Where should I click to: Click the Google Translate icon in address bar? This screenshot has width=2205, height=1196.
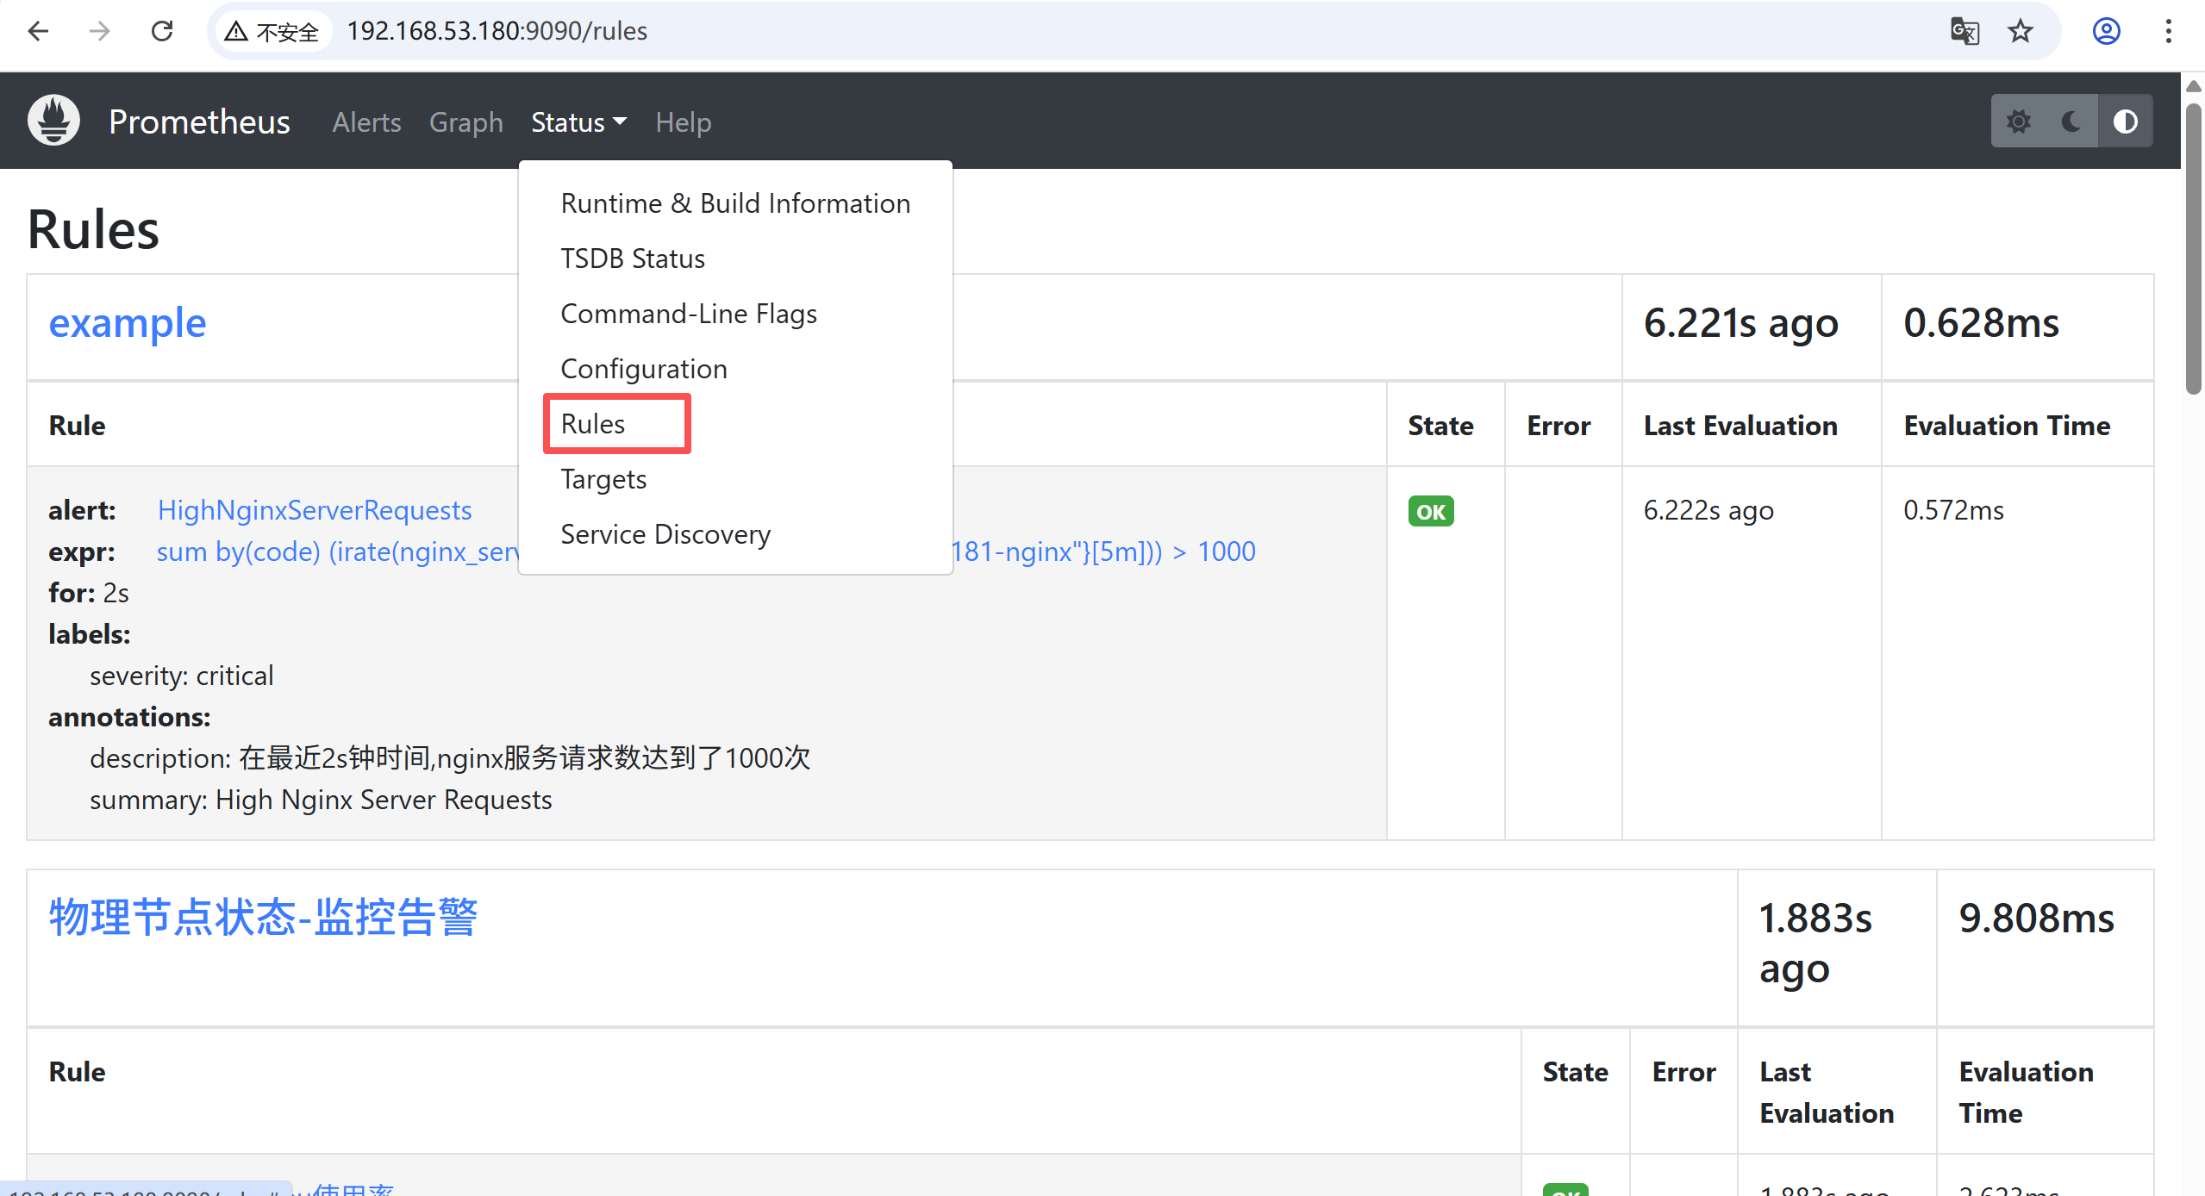[1965, 31]
